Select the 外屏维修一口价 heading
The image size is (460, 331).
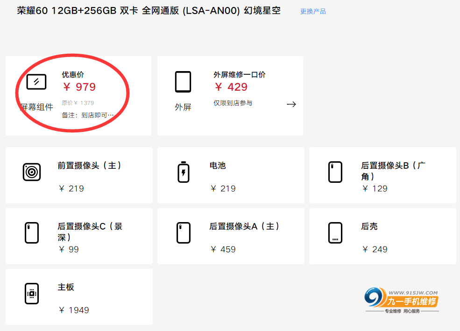click(x=240, y=75)
